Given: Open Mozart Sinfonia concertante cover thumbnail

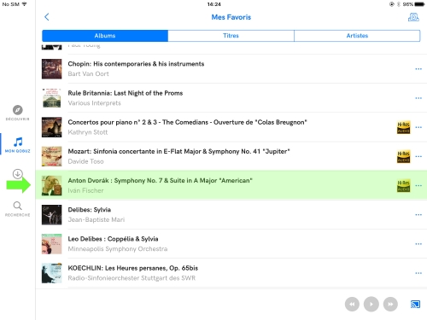Looking at the screenshot, I should [x=51, y=156].
